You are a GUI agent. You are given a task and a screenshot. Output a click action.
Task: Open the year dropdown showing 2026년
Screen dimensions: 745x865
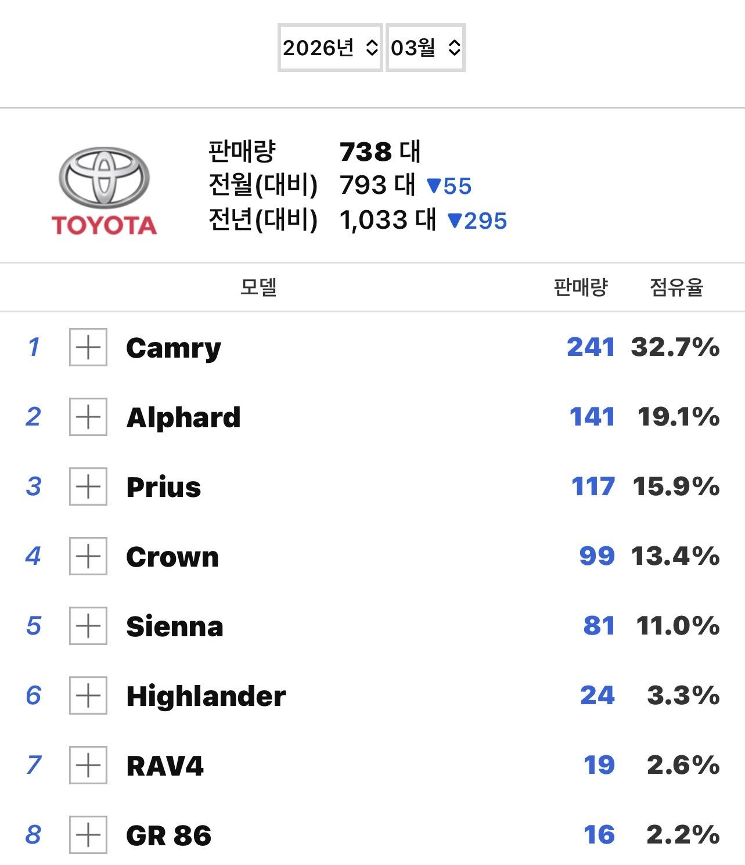(330, 48)
